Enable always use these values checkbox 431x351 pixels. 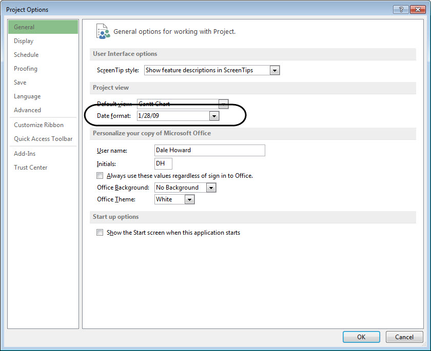point(100,176)
